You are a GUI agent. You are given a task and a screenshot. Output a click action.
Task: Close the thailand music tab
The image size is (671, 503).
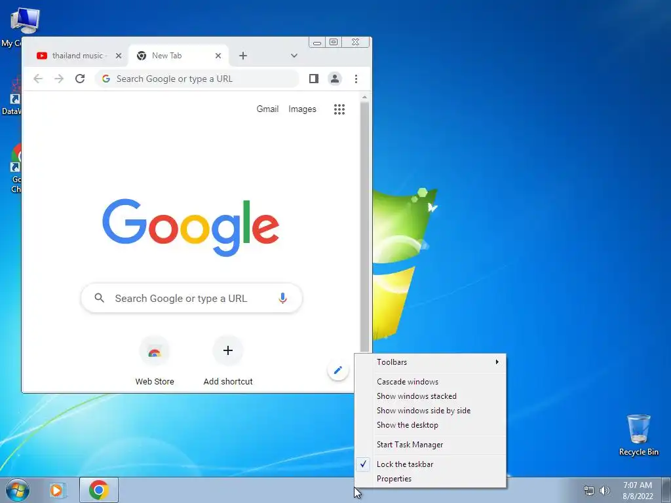[119, 56]
